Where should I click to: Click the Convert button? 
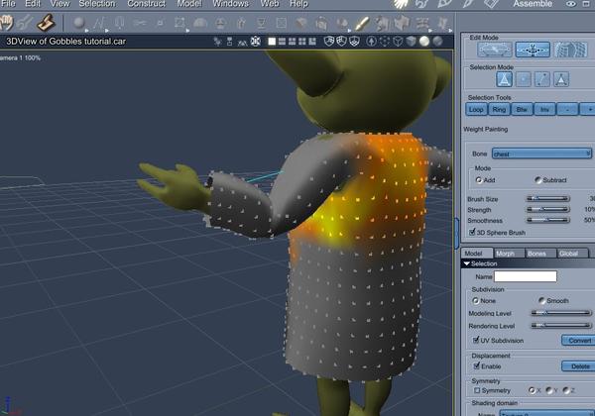578,340
